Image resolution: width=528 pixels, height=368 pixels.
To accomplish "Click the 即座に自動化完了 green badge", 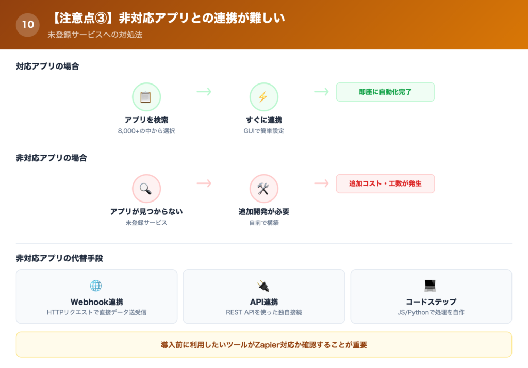I will (385, 92).
